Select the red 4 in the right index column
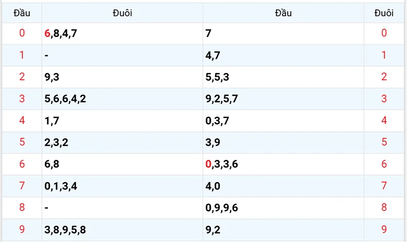407x242 pixels. tap(384, 121)
